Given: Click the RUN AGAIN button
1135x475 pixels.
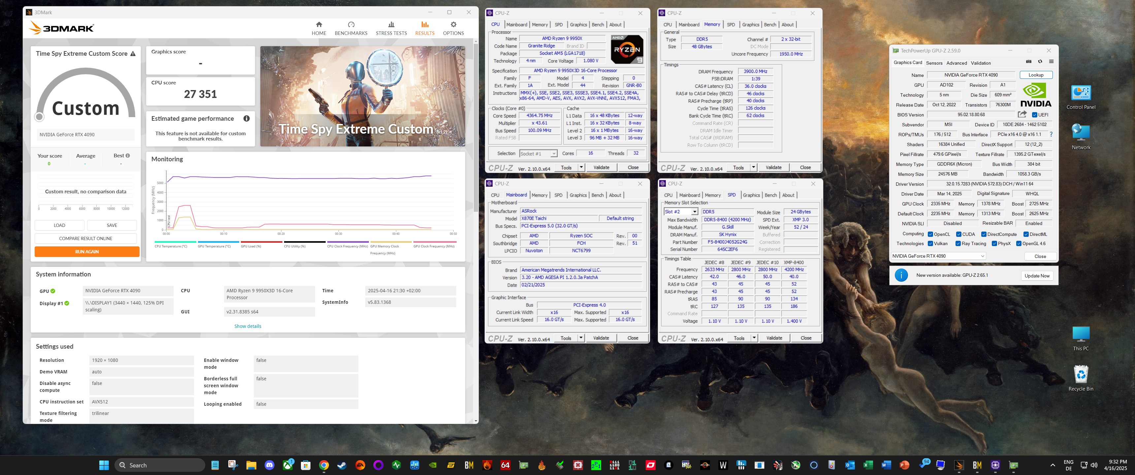Looking at the screenshot, I should pyautogui.click(x=87, y=252).
